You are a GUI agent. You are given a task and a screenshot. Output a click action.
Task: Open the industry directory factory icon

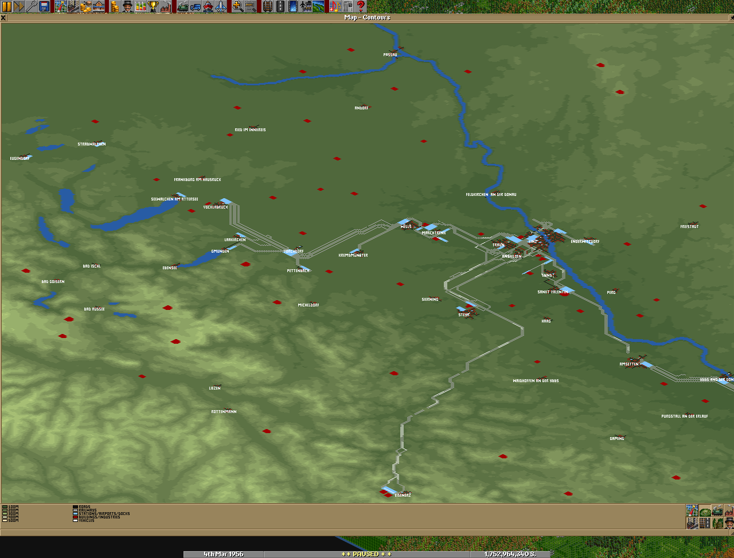pos(166,7)
